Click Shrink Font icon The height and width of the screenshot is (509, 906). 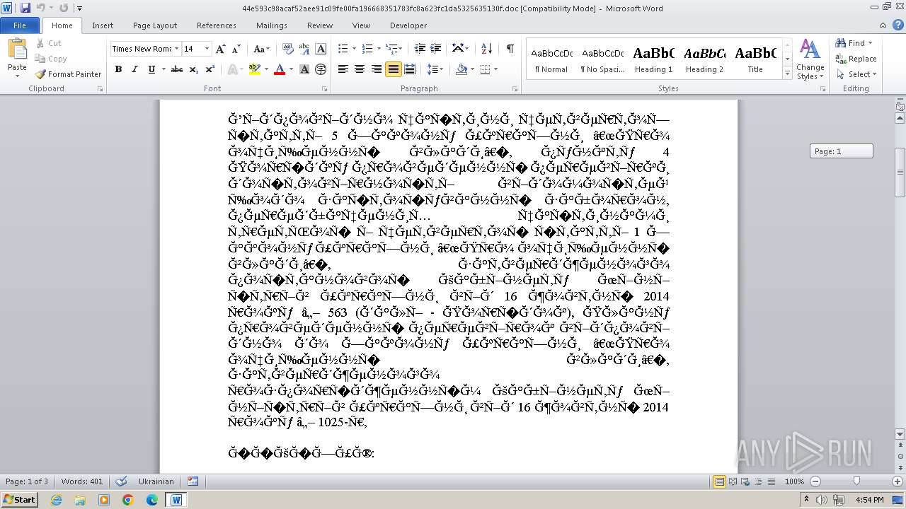click(236, 49)
